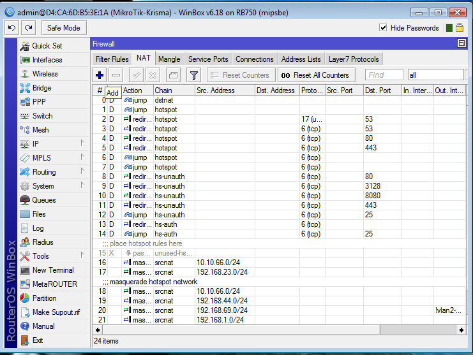Open the Interfaces menu
This screenshot has width=473, height=355.
tap(54, 60)
